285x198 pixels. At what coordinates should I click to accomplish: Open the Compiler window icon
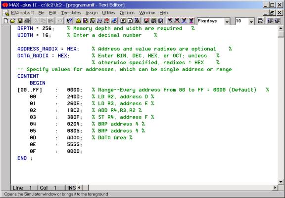(x=93, y=21)
